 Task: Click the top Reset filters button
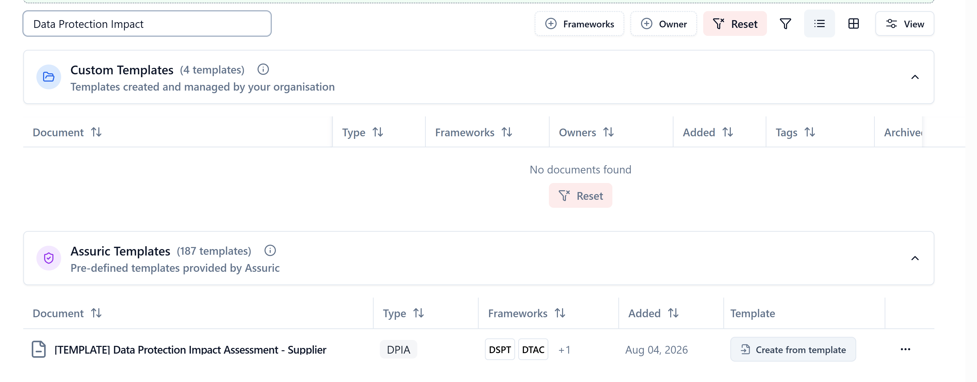click(735, 24)
